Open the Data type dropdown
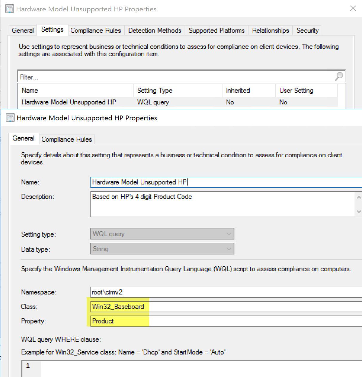The width and height of the screenshot is (362, 377). (162, 249)
